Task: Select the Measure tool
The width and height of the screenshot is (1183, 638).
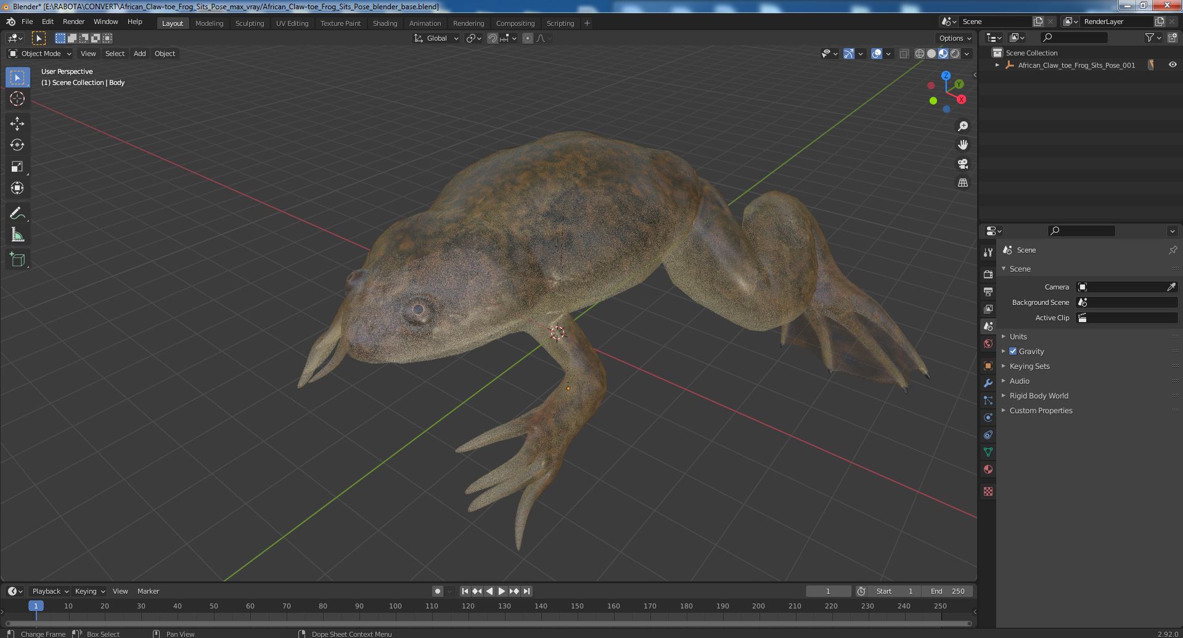Action: point(17,235)
